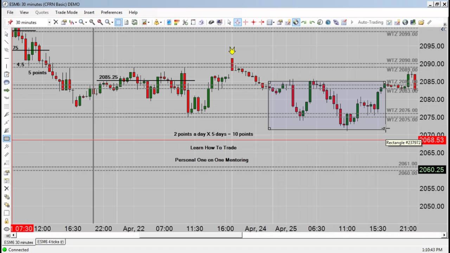Screen dimensions: 450x253
Task: Open the magnifier zoom dropdown arrow
Action: 86,22
